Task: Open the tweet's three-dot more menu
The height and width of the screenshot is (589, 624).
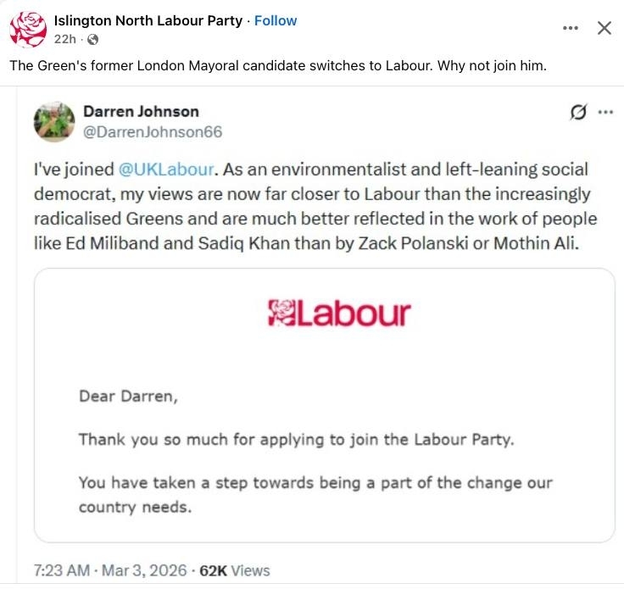Action: point(605,112)
